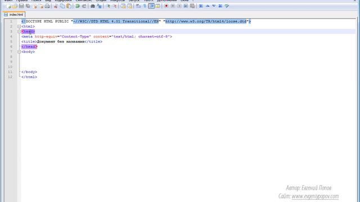This screenshot has height=202, width=360.
Task: Toggle the highlighted Indent Guide button
Action: pos(151,6)
